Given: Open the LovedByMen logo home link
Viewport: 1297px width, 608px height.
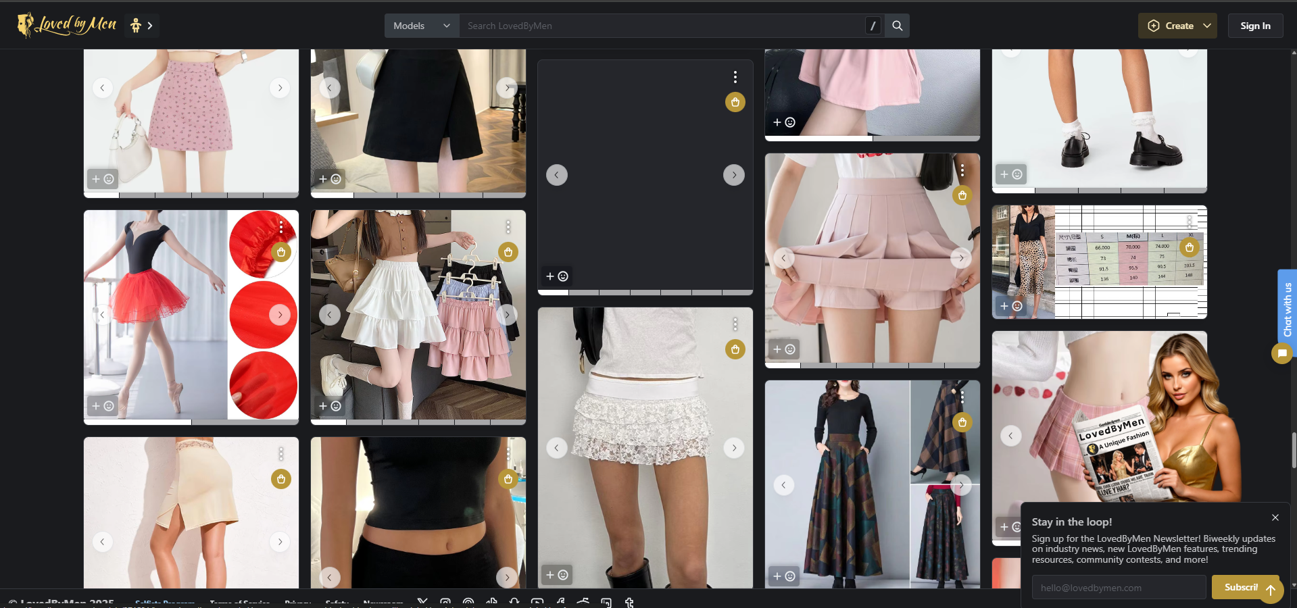Looking at the screenshot, I should click(66, 25).
